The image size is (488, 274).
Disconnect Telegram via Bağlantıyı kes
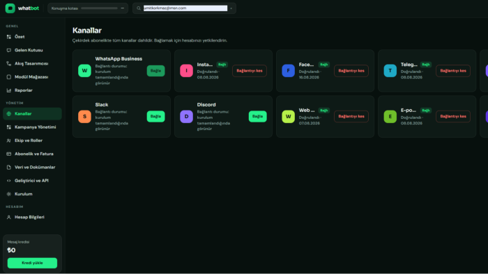453,71
